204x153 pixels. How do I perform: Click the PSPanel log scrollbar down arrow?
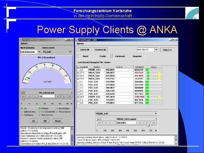click(x=72, y=144)
